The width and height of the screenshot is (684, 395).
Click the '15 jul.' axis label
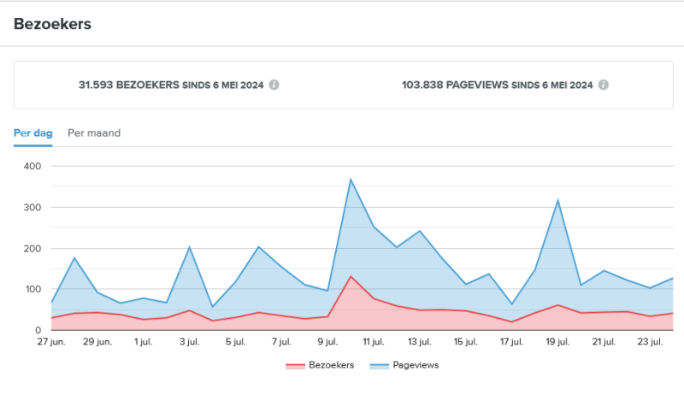pyautogui.click(x=465, y=342)
